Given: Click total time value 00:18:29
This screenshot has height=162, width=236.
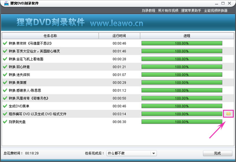Looking at the screenshot, I should point(32,153).
